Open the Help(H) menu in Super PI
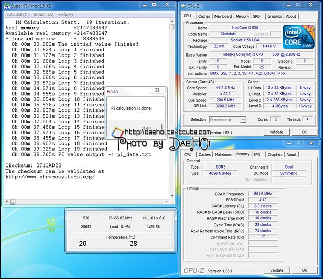323x279 pixels. pos(66,15)
